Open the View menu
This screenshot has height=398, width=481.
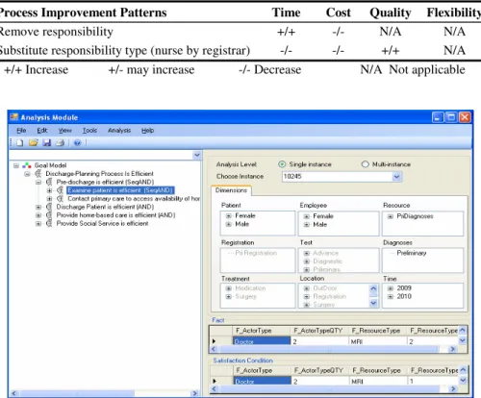(64, 131)
